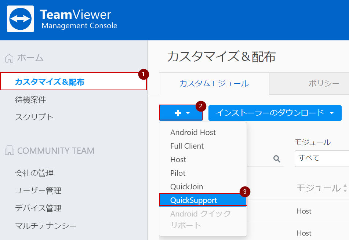Open the plus add-module dropdown button
The height and width of the screenshot is (240, 349).
pos(181,113)
